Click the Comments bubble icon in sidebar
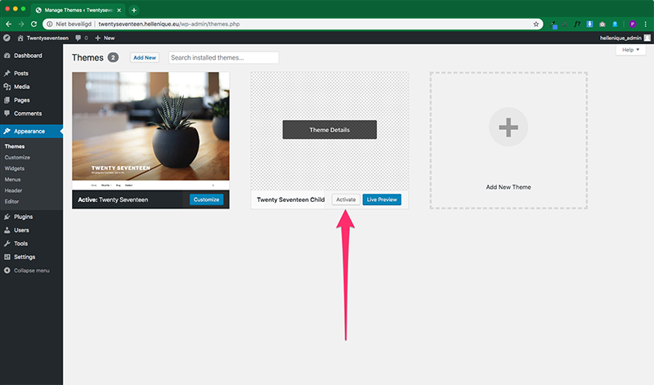This screenshot has width=654, height=385. pyautogui.click(x=7, y=114)
